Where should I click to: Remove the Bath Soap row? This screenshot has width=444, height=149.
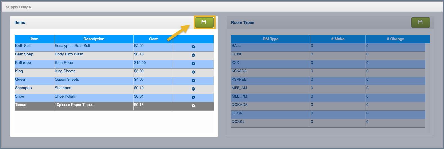193,55
